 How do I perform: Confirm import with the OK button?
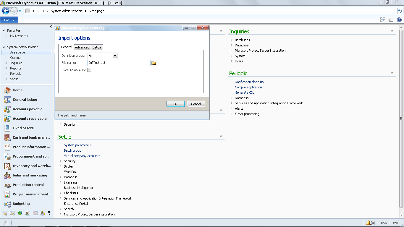pyautogui.click(x=176, y=104)
